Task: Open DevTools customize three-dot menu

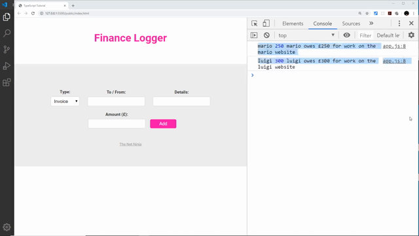Action: click(x=399, y=24)
